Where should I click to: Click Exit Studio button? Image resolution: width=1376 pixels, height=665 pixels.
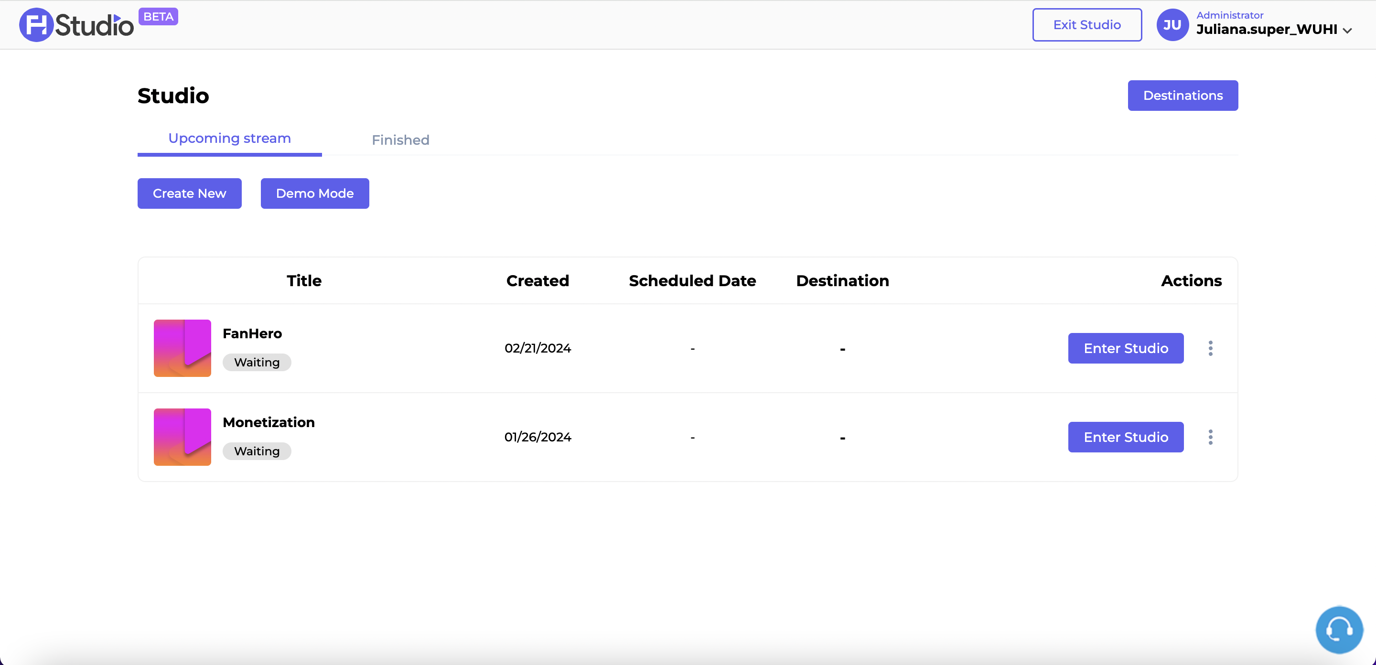(x=1087, y=24)
